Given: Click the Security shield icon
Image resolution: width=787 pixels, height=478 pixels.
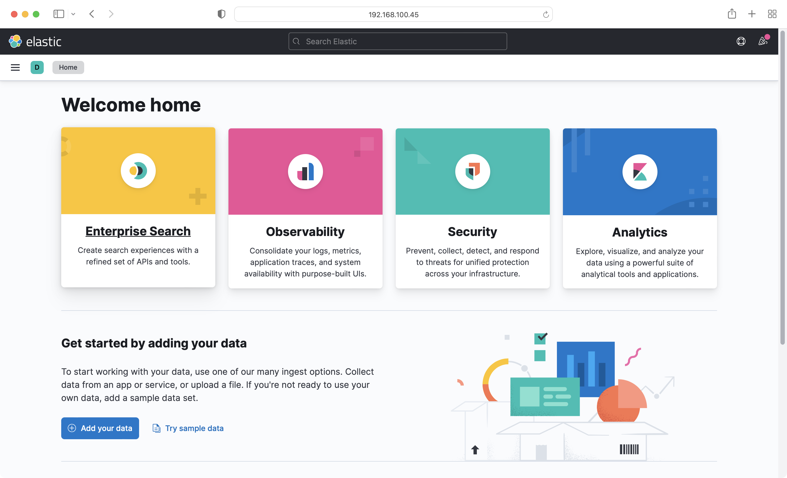Looking at the screenshot, I should pos(472,172).
